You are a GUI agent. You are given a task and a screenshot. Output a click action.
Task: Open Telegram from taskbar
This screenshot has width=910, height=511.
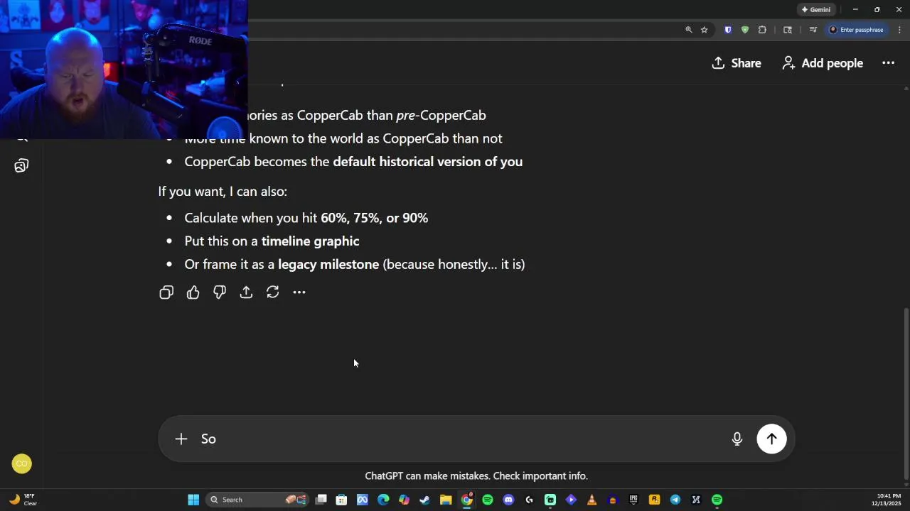[x=675, y=500]
